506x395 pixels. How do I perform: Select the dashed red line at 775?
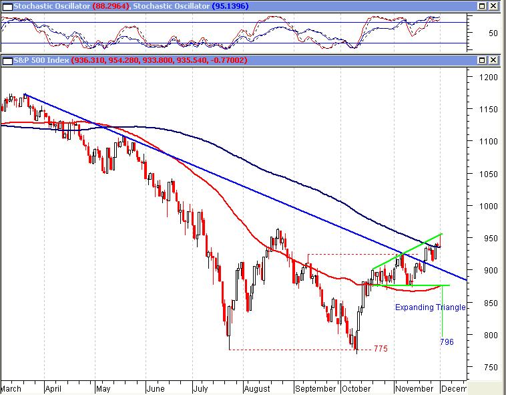point(300,350)
